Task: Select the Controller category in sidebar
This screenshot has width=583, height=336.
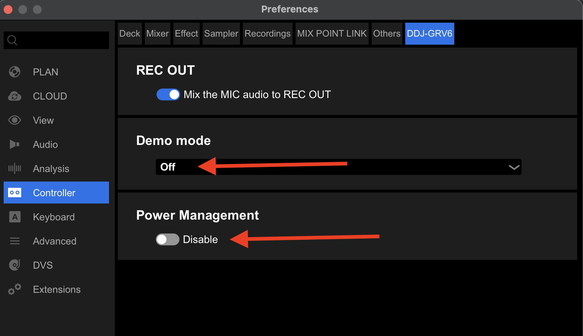Action: click(56, 193)
